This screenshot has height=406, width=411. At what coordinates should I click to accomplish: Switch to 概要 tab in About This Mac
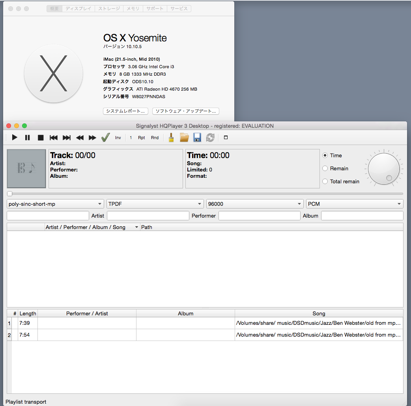[54, 9]
